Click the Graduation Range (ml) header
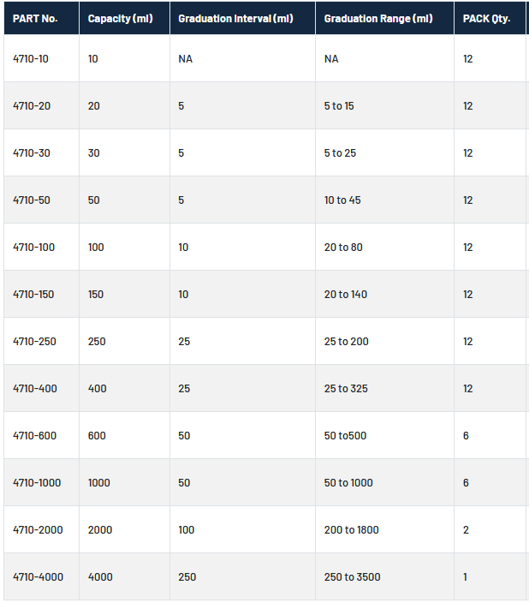The image size is (529, 603). click(378, 18)
